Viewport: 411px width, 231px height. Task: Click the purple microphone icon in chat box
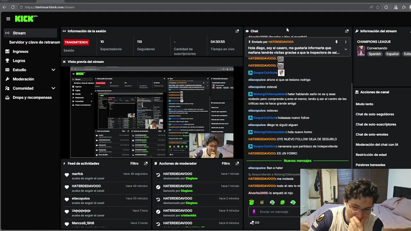pyautogui.click(x=254, y=212)
